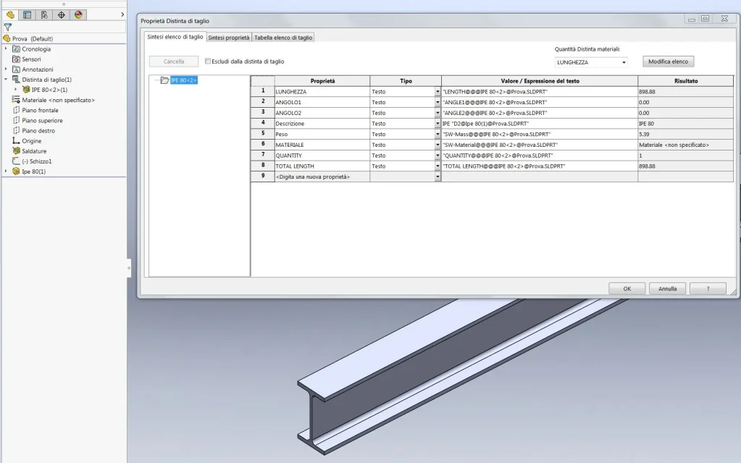Click the Digita una nuova proprietà field
Screen dimensions: 741x463
(x=322, y=177)
